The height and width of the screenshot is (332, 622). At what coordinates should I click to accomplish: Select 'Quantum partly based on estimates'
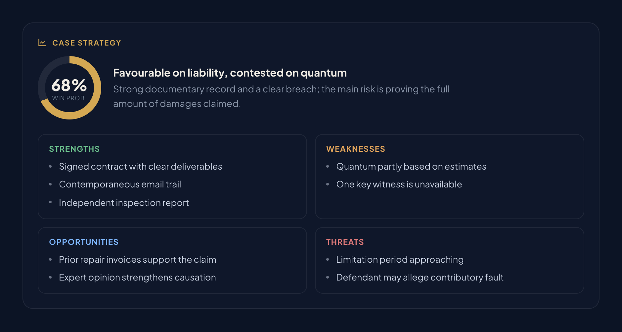tap(411, 167)
